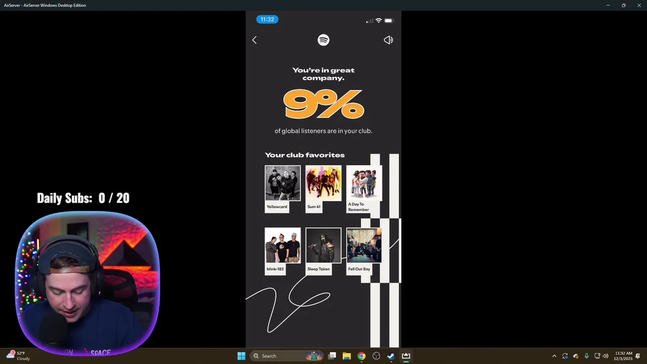Click the blink-182 name label
This screenshot has width=647, height=364.
point(275,269)
